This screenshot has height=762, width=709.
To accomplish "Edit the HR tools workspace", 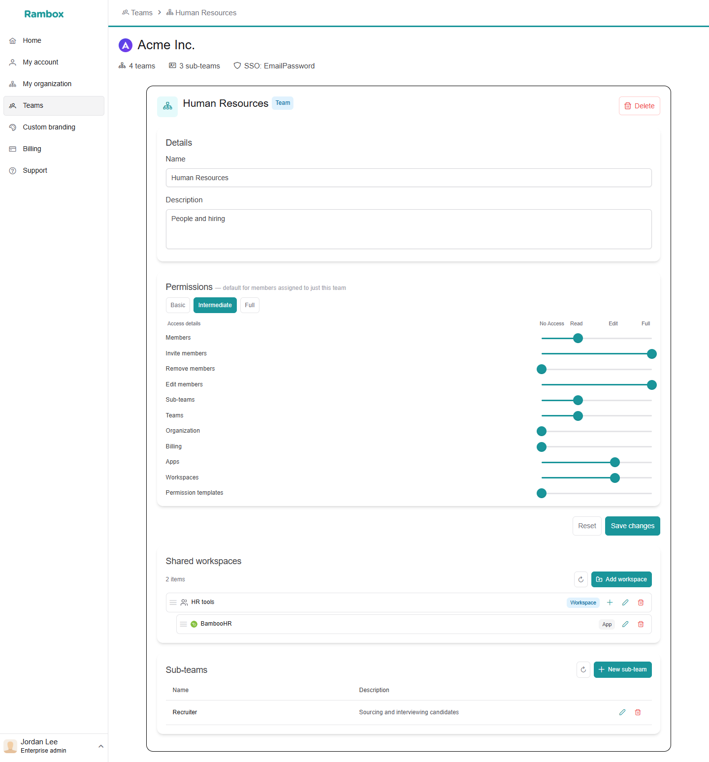I will point(625,603).
